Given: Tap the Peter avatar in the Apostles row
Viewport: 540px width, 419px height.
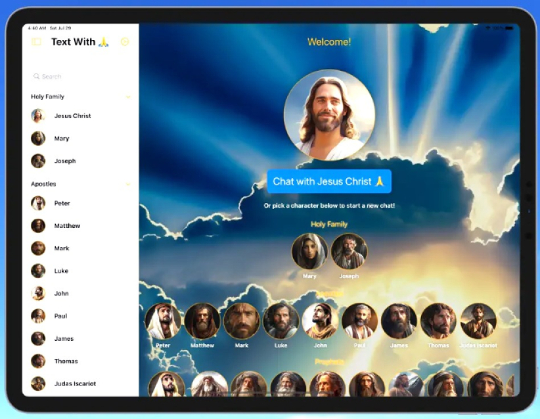Looking at the screenshot, I should point(162,321).
